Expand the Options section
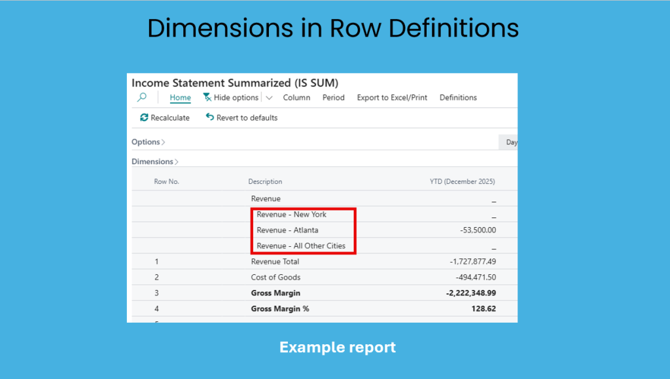Image resolution: width=670 pixels, height=379 pixels. 148,142
